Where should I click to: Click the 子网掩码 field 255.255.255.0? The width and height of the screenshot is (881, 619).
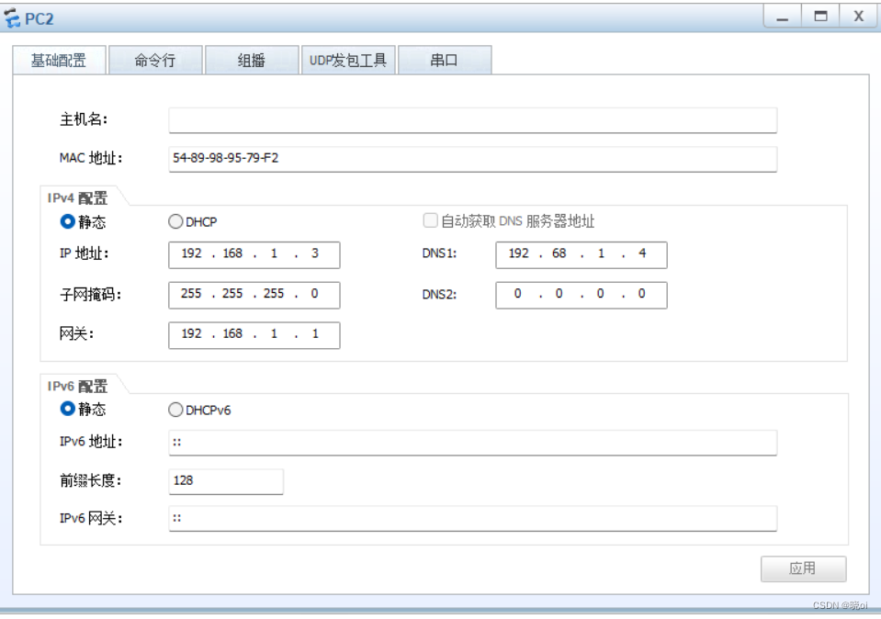(x=254, y=295)
